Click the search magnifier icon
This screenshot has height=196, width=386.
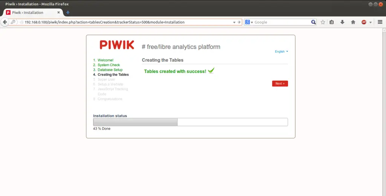pyautogui.click(x=313, y=22)
